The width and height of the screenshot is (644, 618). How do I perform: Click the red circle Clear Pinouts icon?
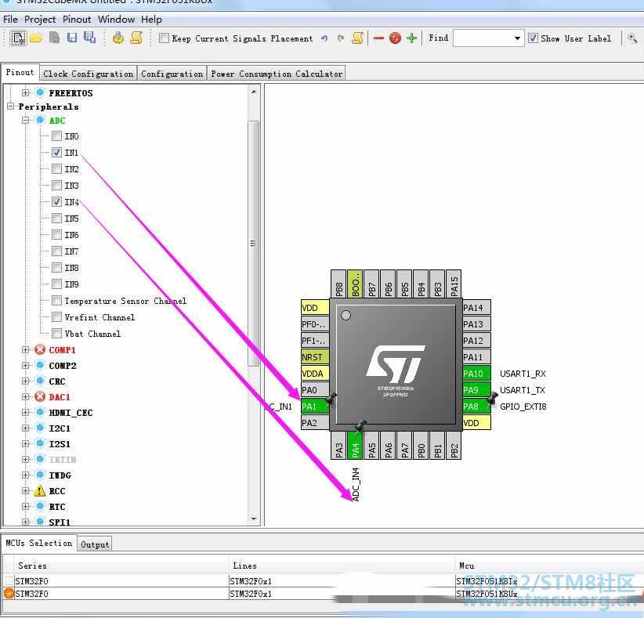395,38
